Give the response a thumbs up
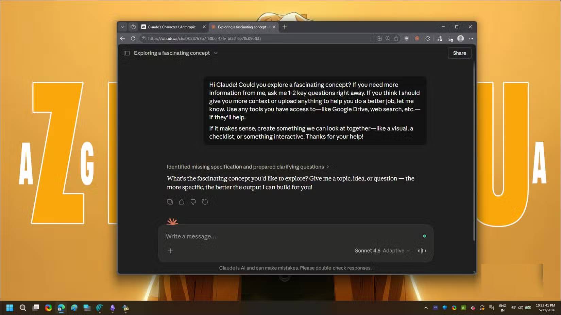The image size is (561, 315). 182,202
